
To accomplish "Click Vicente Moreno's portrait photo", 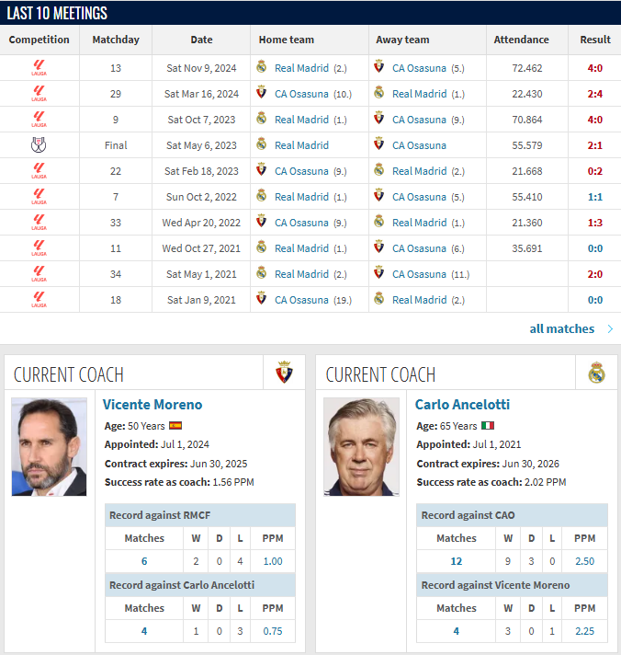I will coord(50,447).
